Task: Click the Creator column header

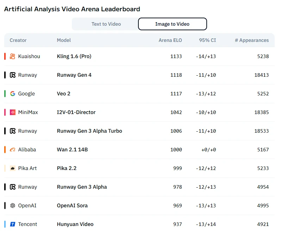Action: point(18,40)
